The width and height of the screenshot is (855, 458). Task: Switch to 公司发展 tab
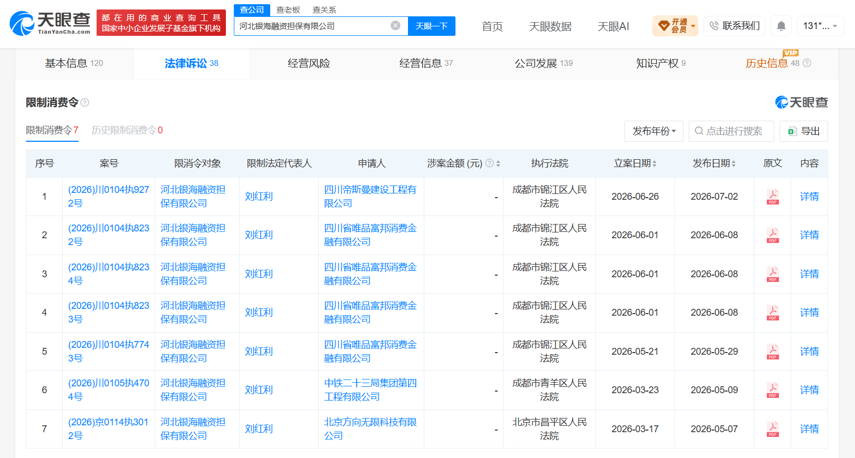tap(544, 63)
